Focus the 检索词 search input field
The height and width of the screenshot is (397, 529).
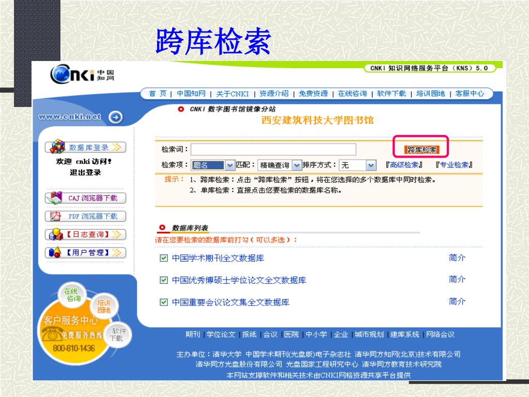[x=273, y=149]
